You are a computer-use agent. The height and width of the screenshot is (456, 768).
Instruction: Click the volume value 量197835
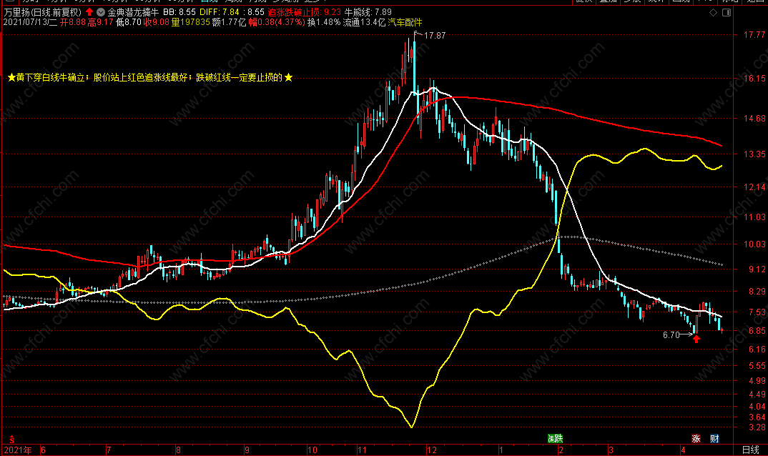[x=190, y=22]
